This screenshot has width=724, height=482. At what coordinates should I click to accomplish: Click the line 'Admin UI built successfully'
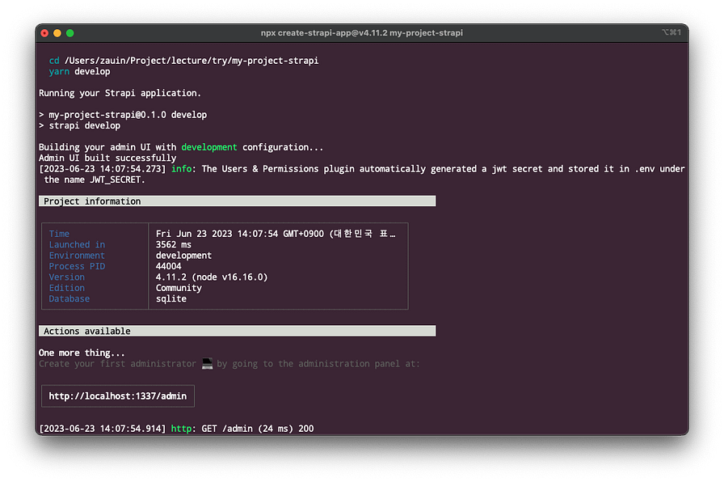pos(107,158)
